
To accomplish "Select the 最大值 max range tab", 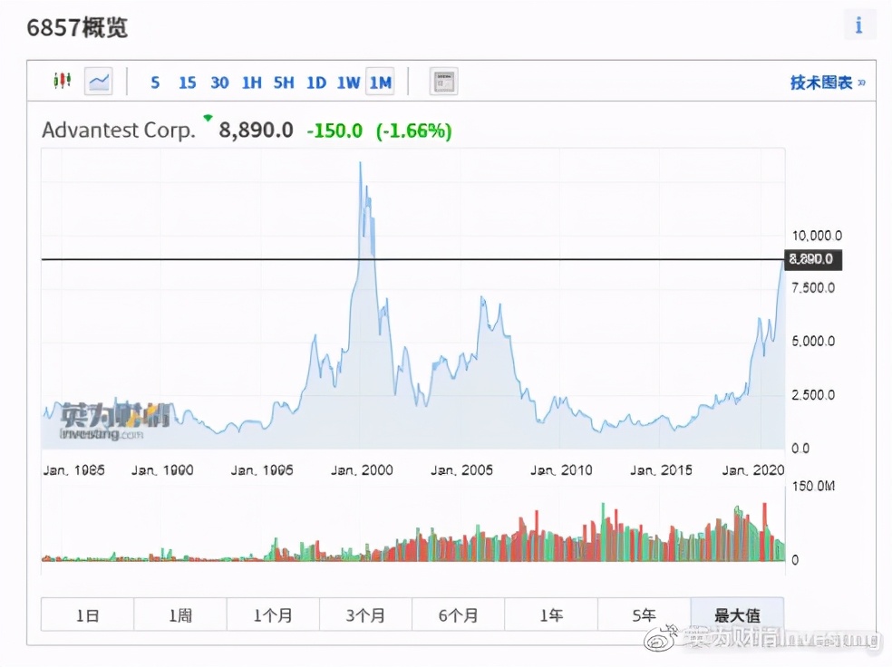I will point(736,615).
